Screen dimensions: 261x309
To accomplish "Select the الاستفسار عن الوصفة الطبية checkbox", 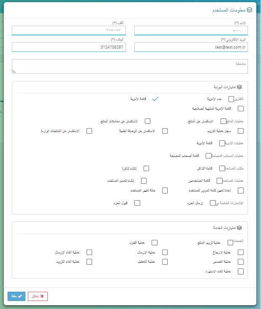I will (x=165, y=131).
